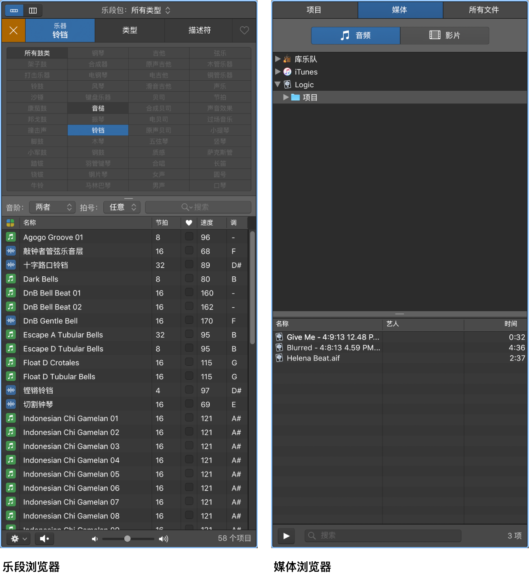Click the blue audio icon for 敲钟者管弦乐音层
Viewport: 529px width, 577px height.
point(11,251)
